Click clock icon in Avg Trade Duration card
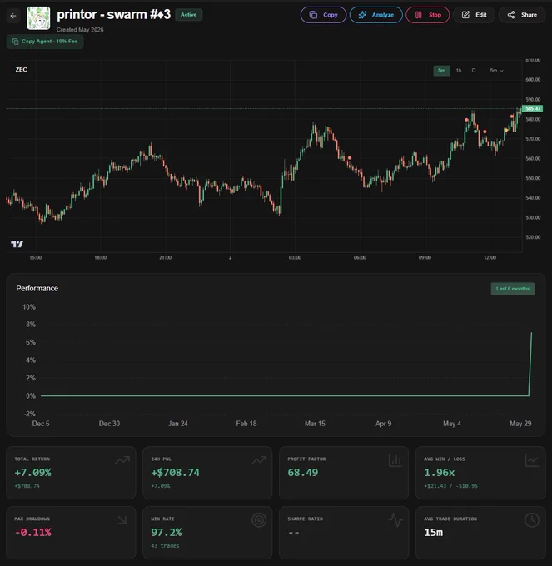The width and height of the screenshot is (552, 566). [x=532, y=520]
